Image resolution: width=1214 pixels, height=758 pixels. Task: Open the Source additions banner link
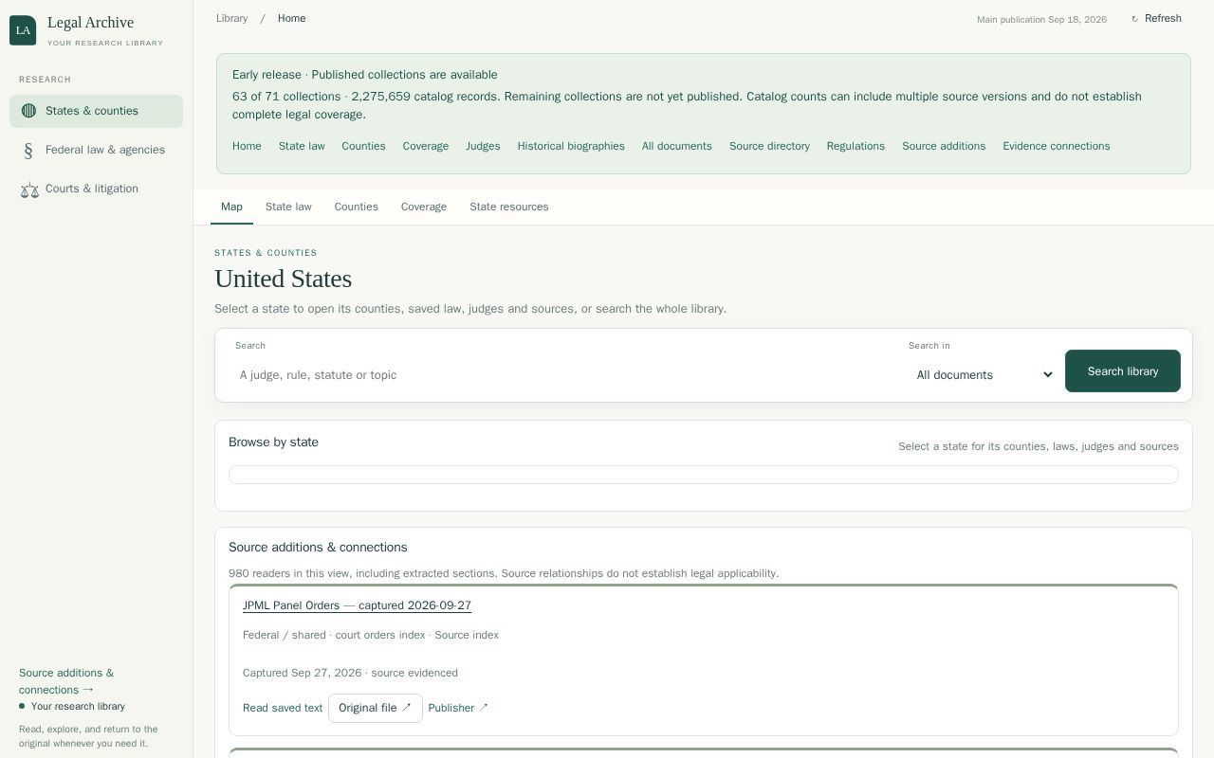[x=944, y=146]
